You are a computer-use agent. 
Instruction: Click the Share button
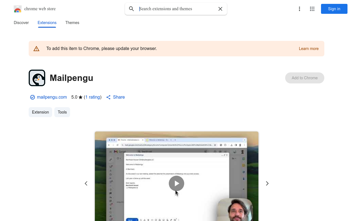point(116,97)
